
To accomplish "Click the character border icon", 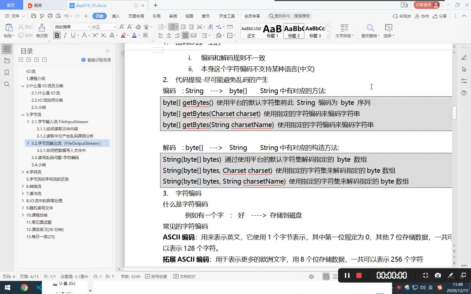I will (145, 35).
